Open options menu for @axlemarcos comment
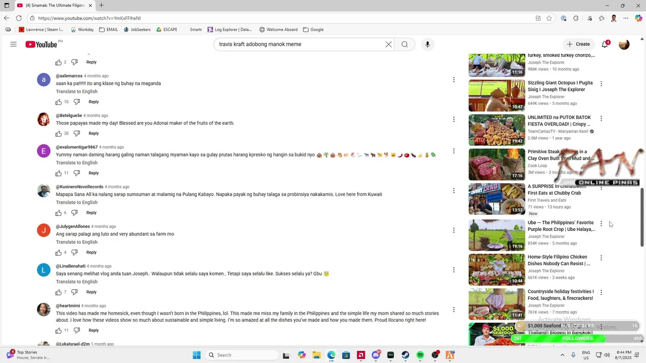Viewport: 646px width, 363px height. 454,80
